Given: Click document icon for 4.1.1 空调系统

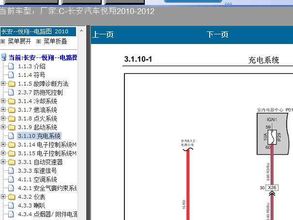Looking at the screenshot, I should 11,179.
